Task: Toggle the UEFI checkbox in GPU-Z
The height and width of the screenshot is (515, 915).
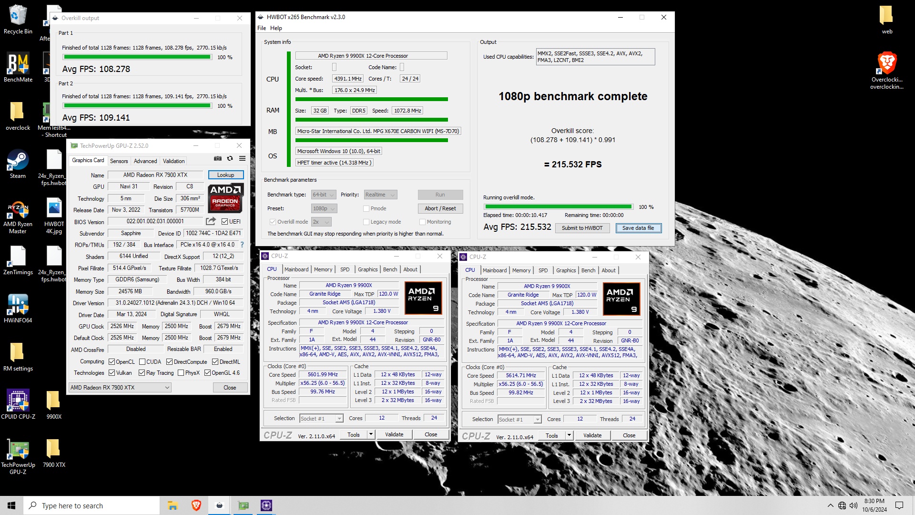Action: [x=225, y=221]
